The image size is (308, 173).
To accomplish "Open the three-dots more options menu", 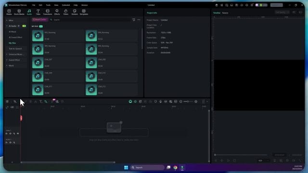I will pos(139,20).
